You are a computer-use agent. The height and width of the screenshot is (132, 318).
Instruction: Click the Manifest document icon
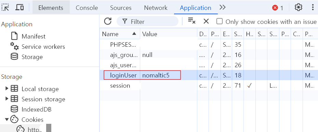pyautogui.click(x=14, y=36)
